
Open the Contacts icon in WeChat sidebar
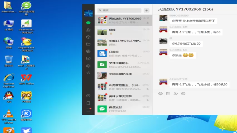(88, 30)
